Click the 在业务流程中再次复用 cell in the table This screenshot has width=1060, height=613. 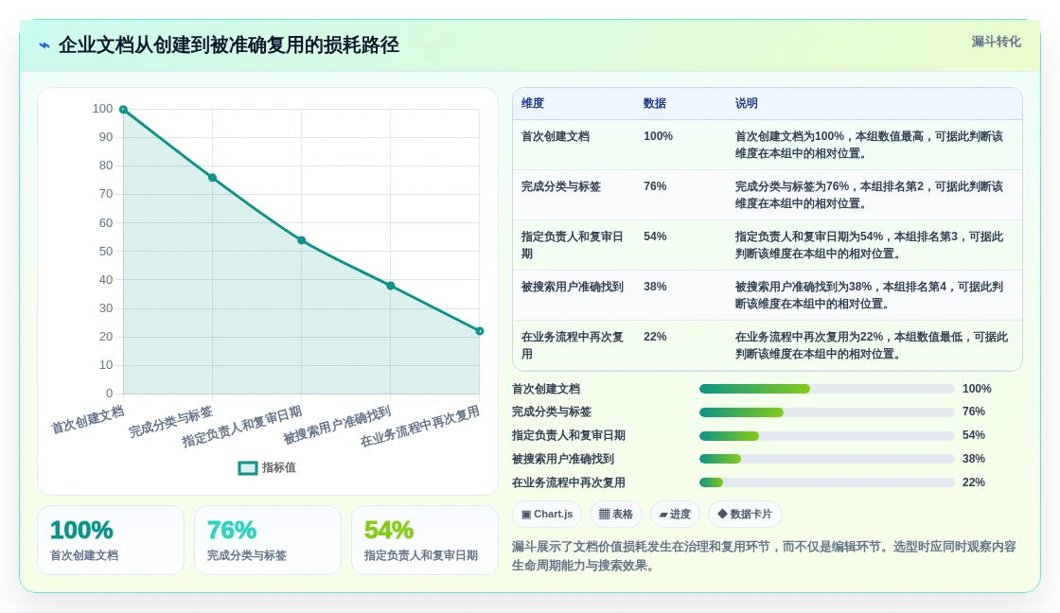572,345
